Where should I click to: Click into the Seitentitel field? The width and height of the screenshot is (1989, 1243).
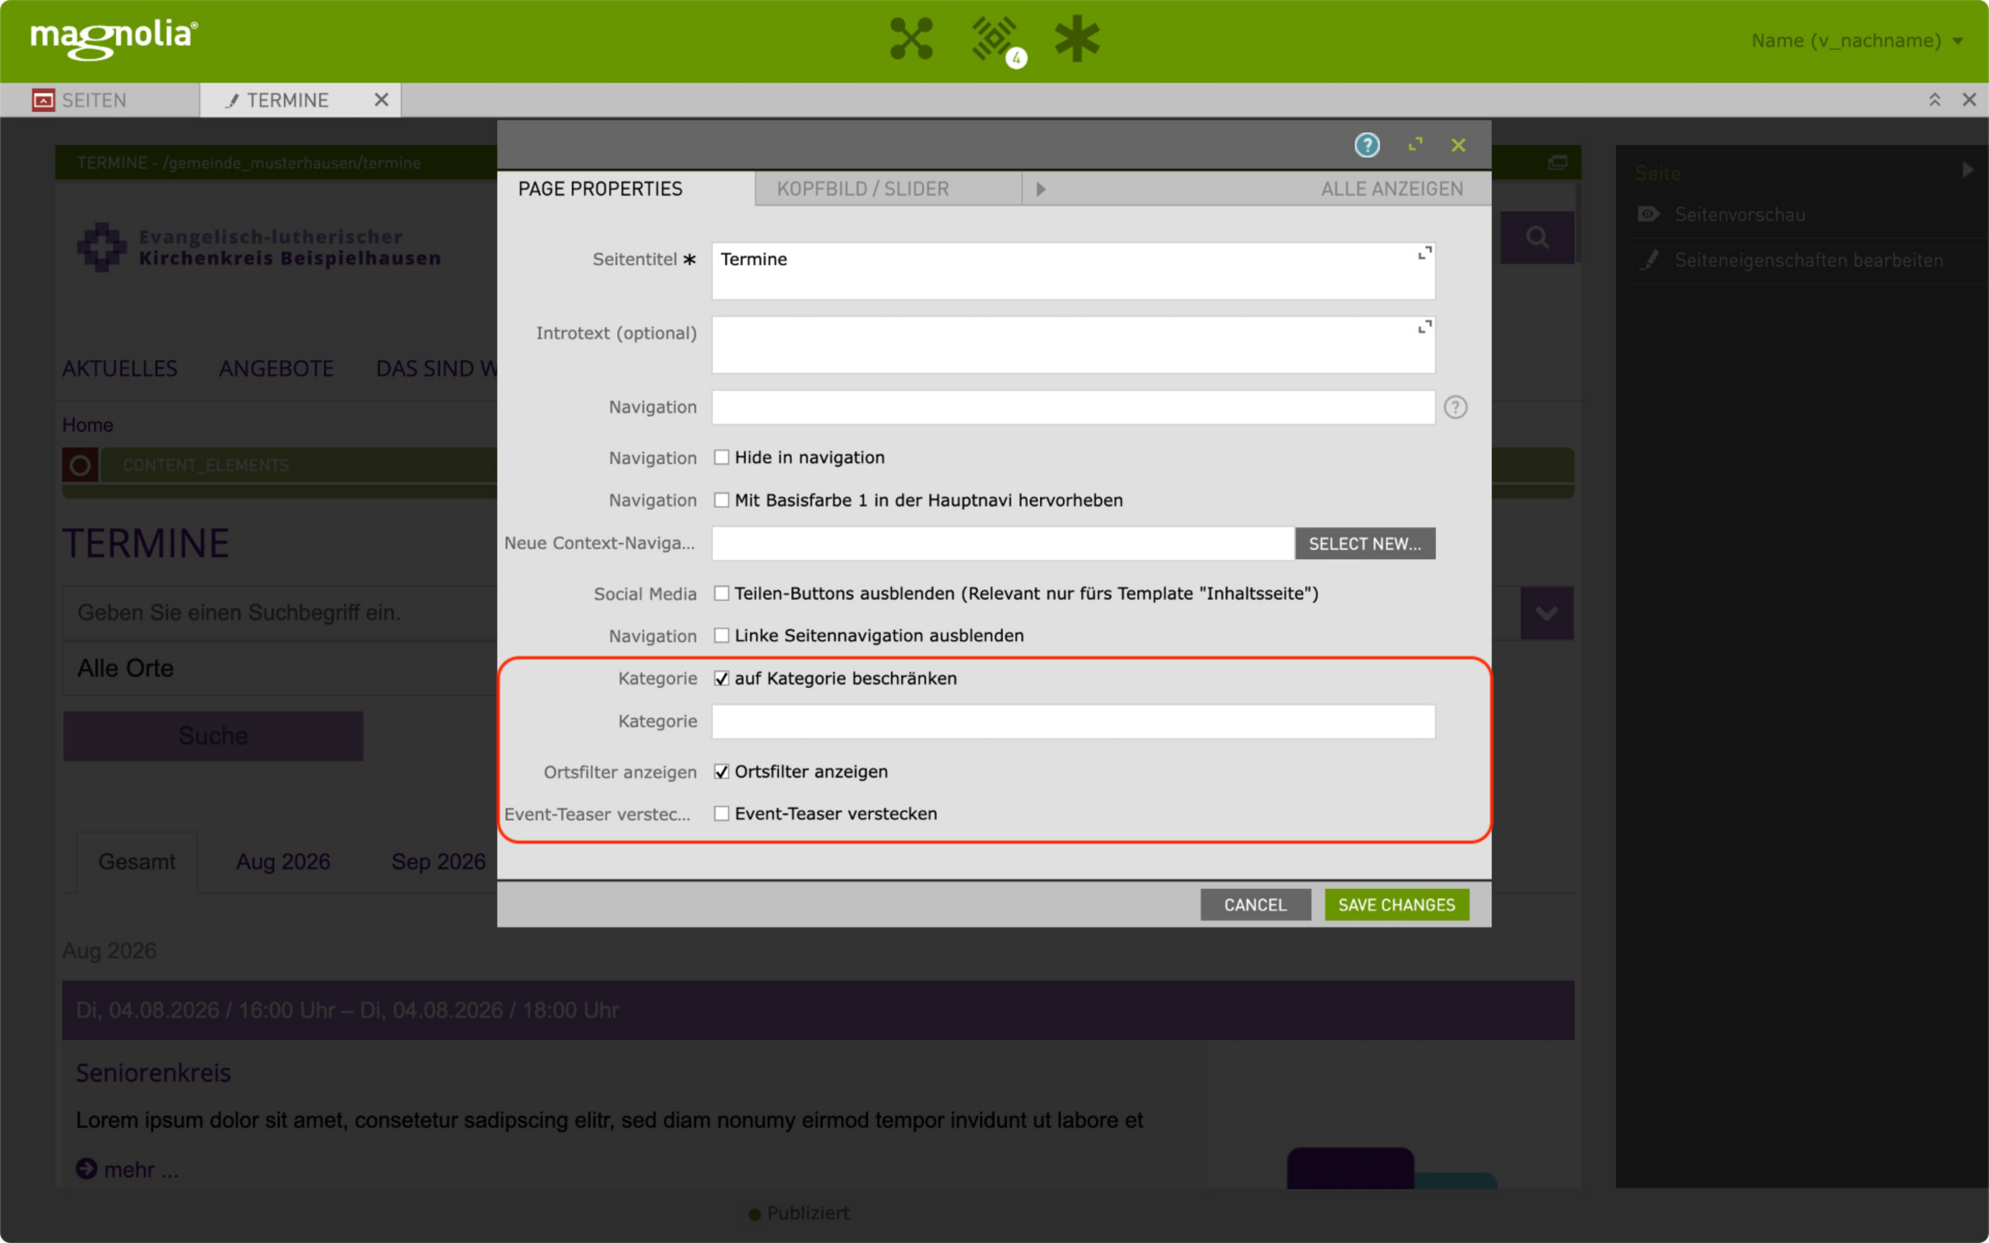(x=1073, y=270)
